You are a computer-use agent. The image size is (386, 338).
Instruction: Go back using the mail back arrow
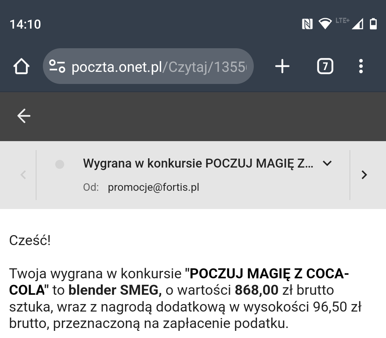(24, 116)
